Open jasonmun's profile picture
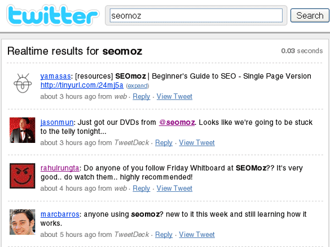The width and height of the screenshot is (330, 247). [x=23, y=130]
